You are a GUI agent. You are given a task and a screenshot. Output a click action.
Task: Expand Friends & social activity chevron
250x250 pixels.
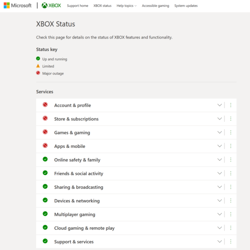click(x=219, y=173)
